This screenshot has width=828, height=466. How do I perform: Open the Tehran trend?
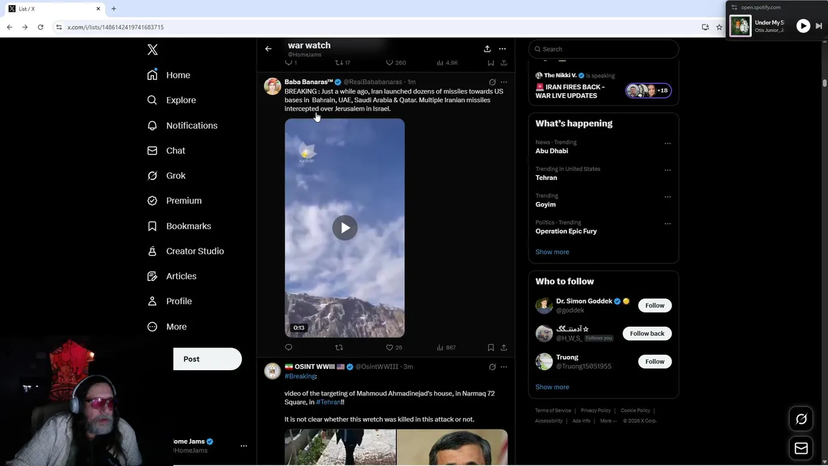[546, 177]
